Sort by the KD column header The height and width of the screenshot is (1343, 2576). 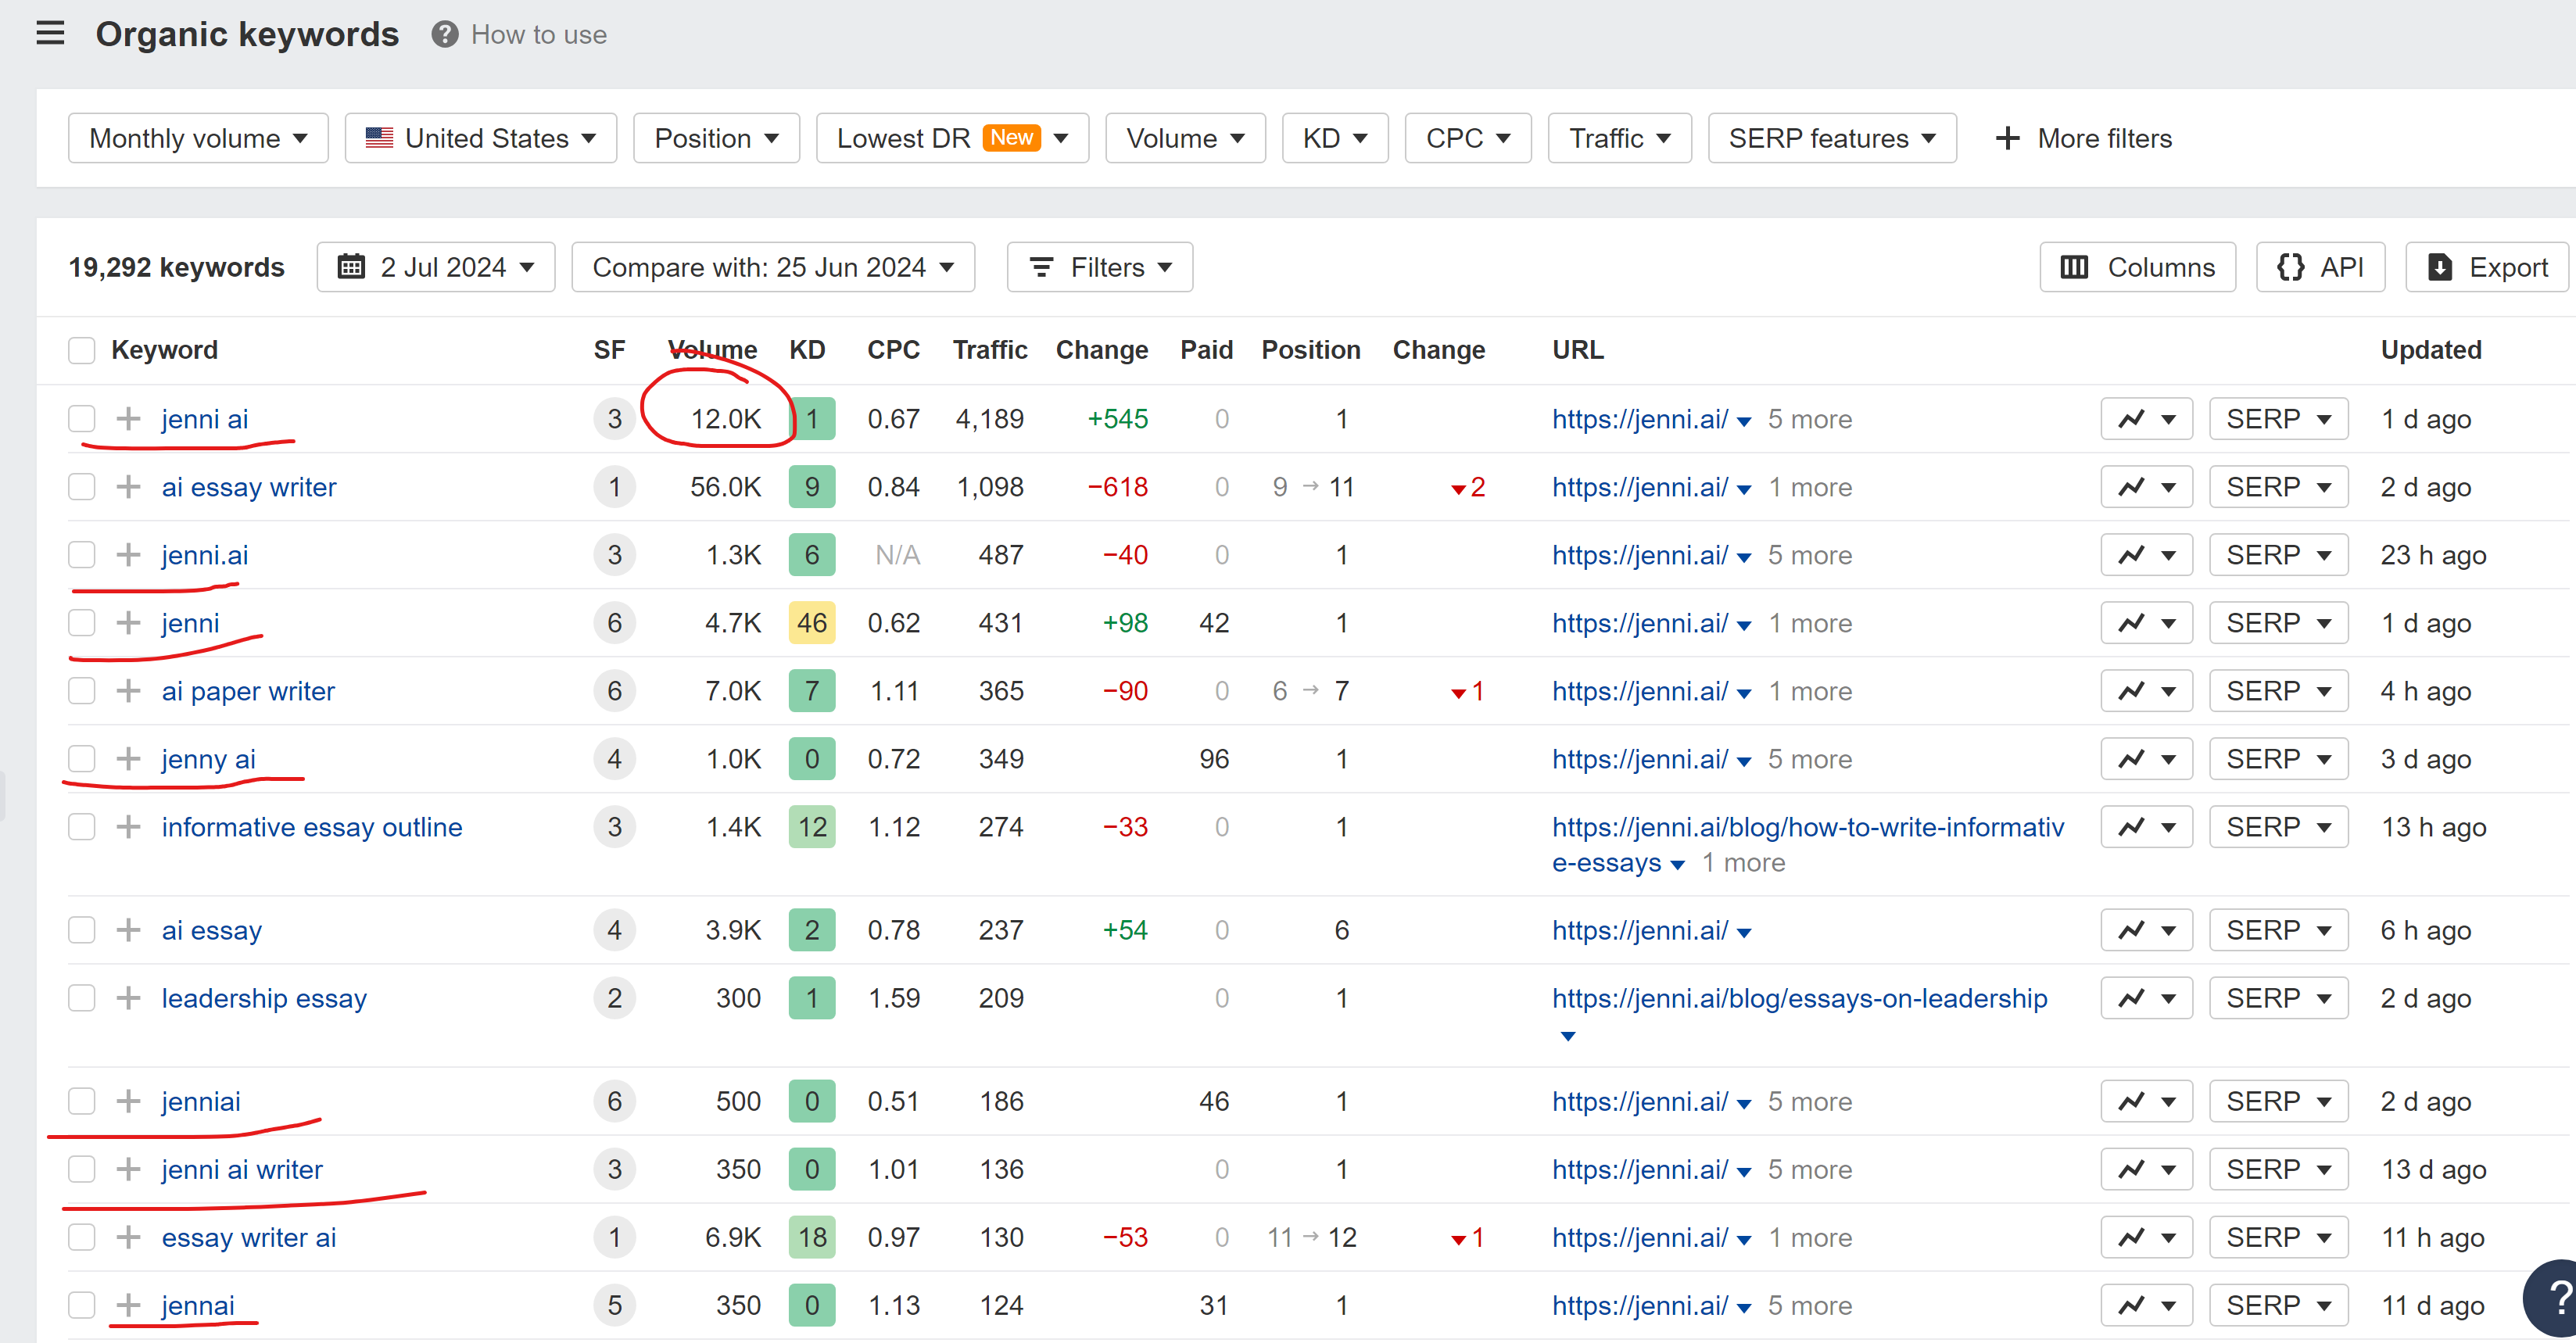click(x=807, y=350)
